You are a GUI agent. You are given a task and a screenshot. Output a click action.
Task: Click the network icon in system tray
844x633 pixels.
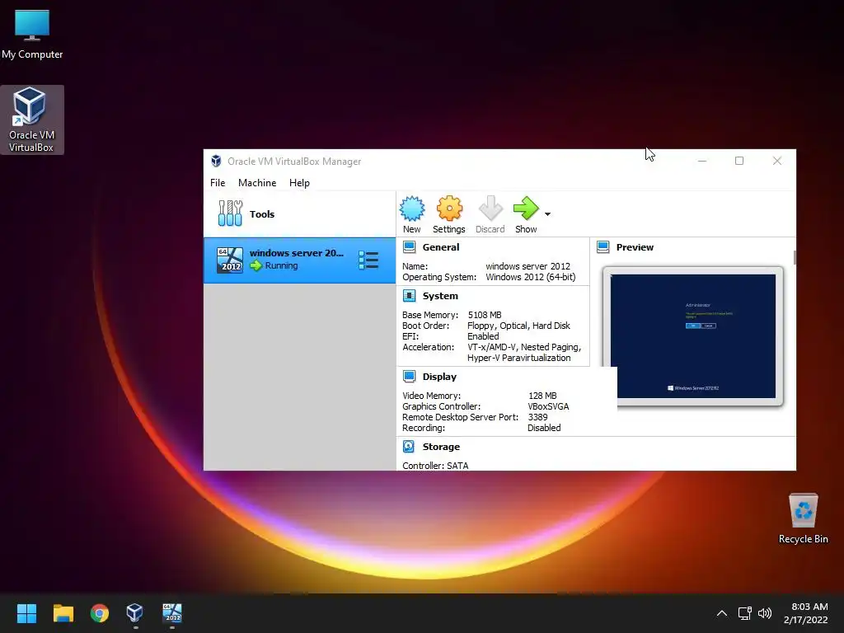click(x=744, y=613)
